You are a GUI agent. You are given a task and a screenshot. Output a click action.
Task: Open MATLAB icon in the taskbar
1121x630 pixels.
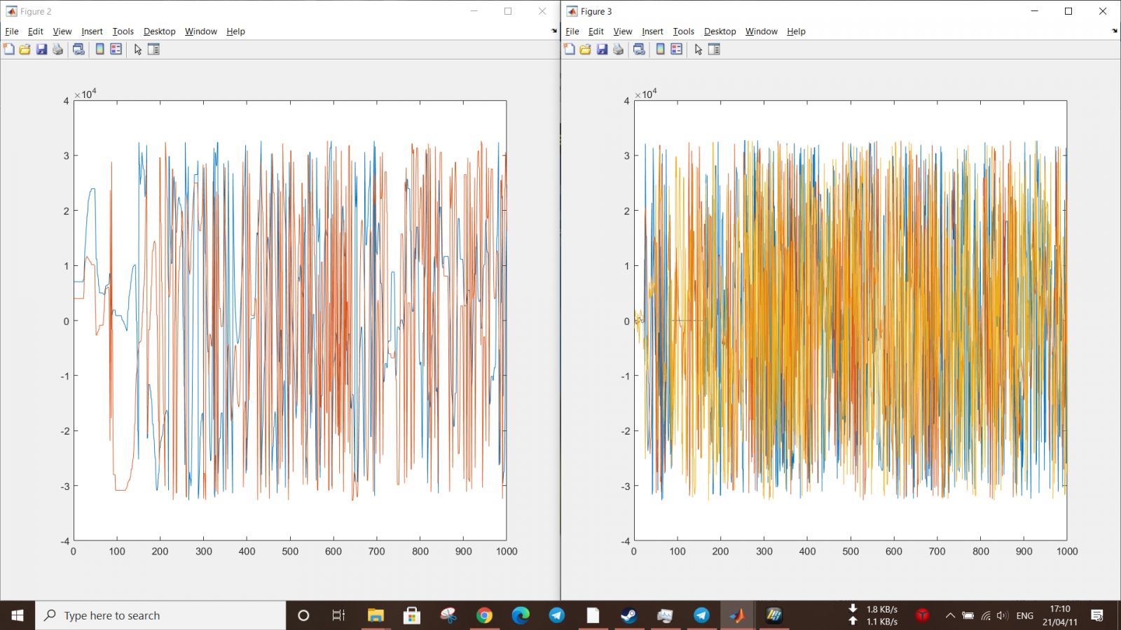pyautogui.click(x=737, y=615)
